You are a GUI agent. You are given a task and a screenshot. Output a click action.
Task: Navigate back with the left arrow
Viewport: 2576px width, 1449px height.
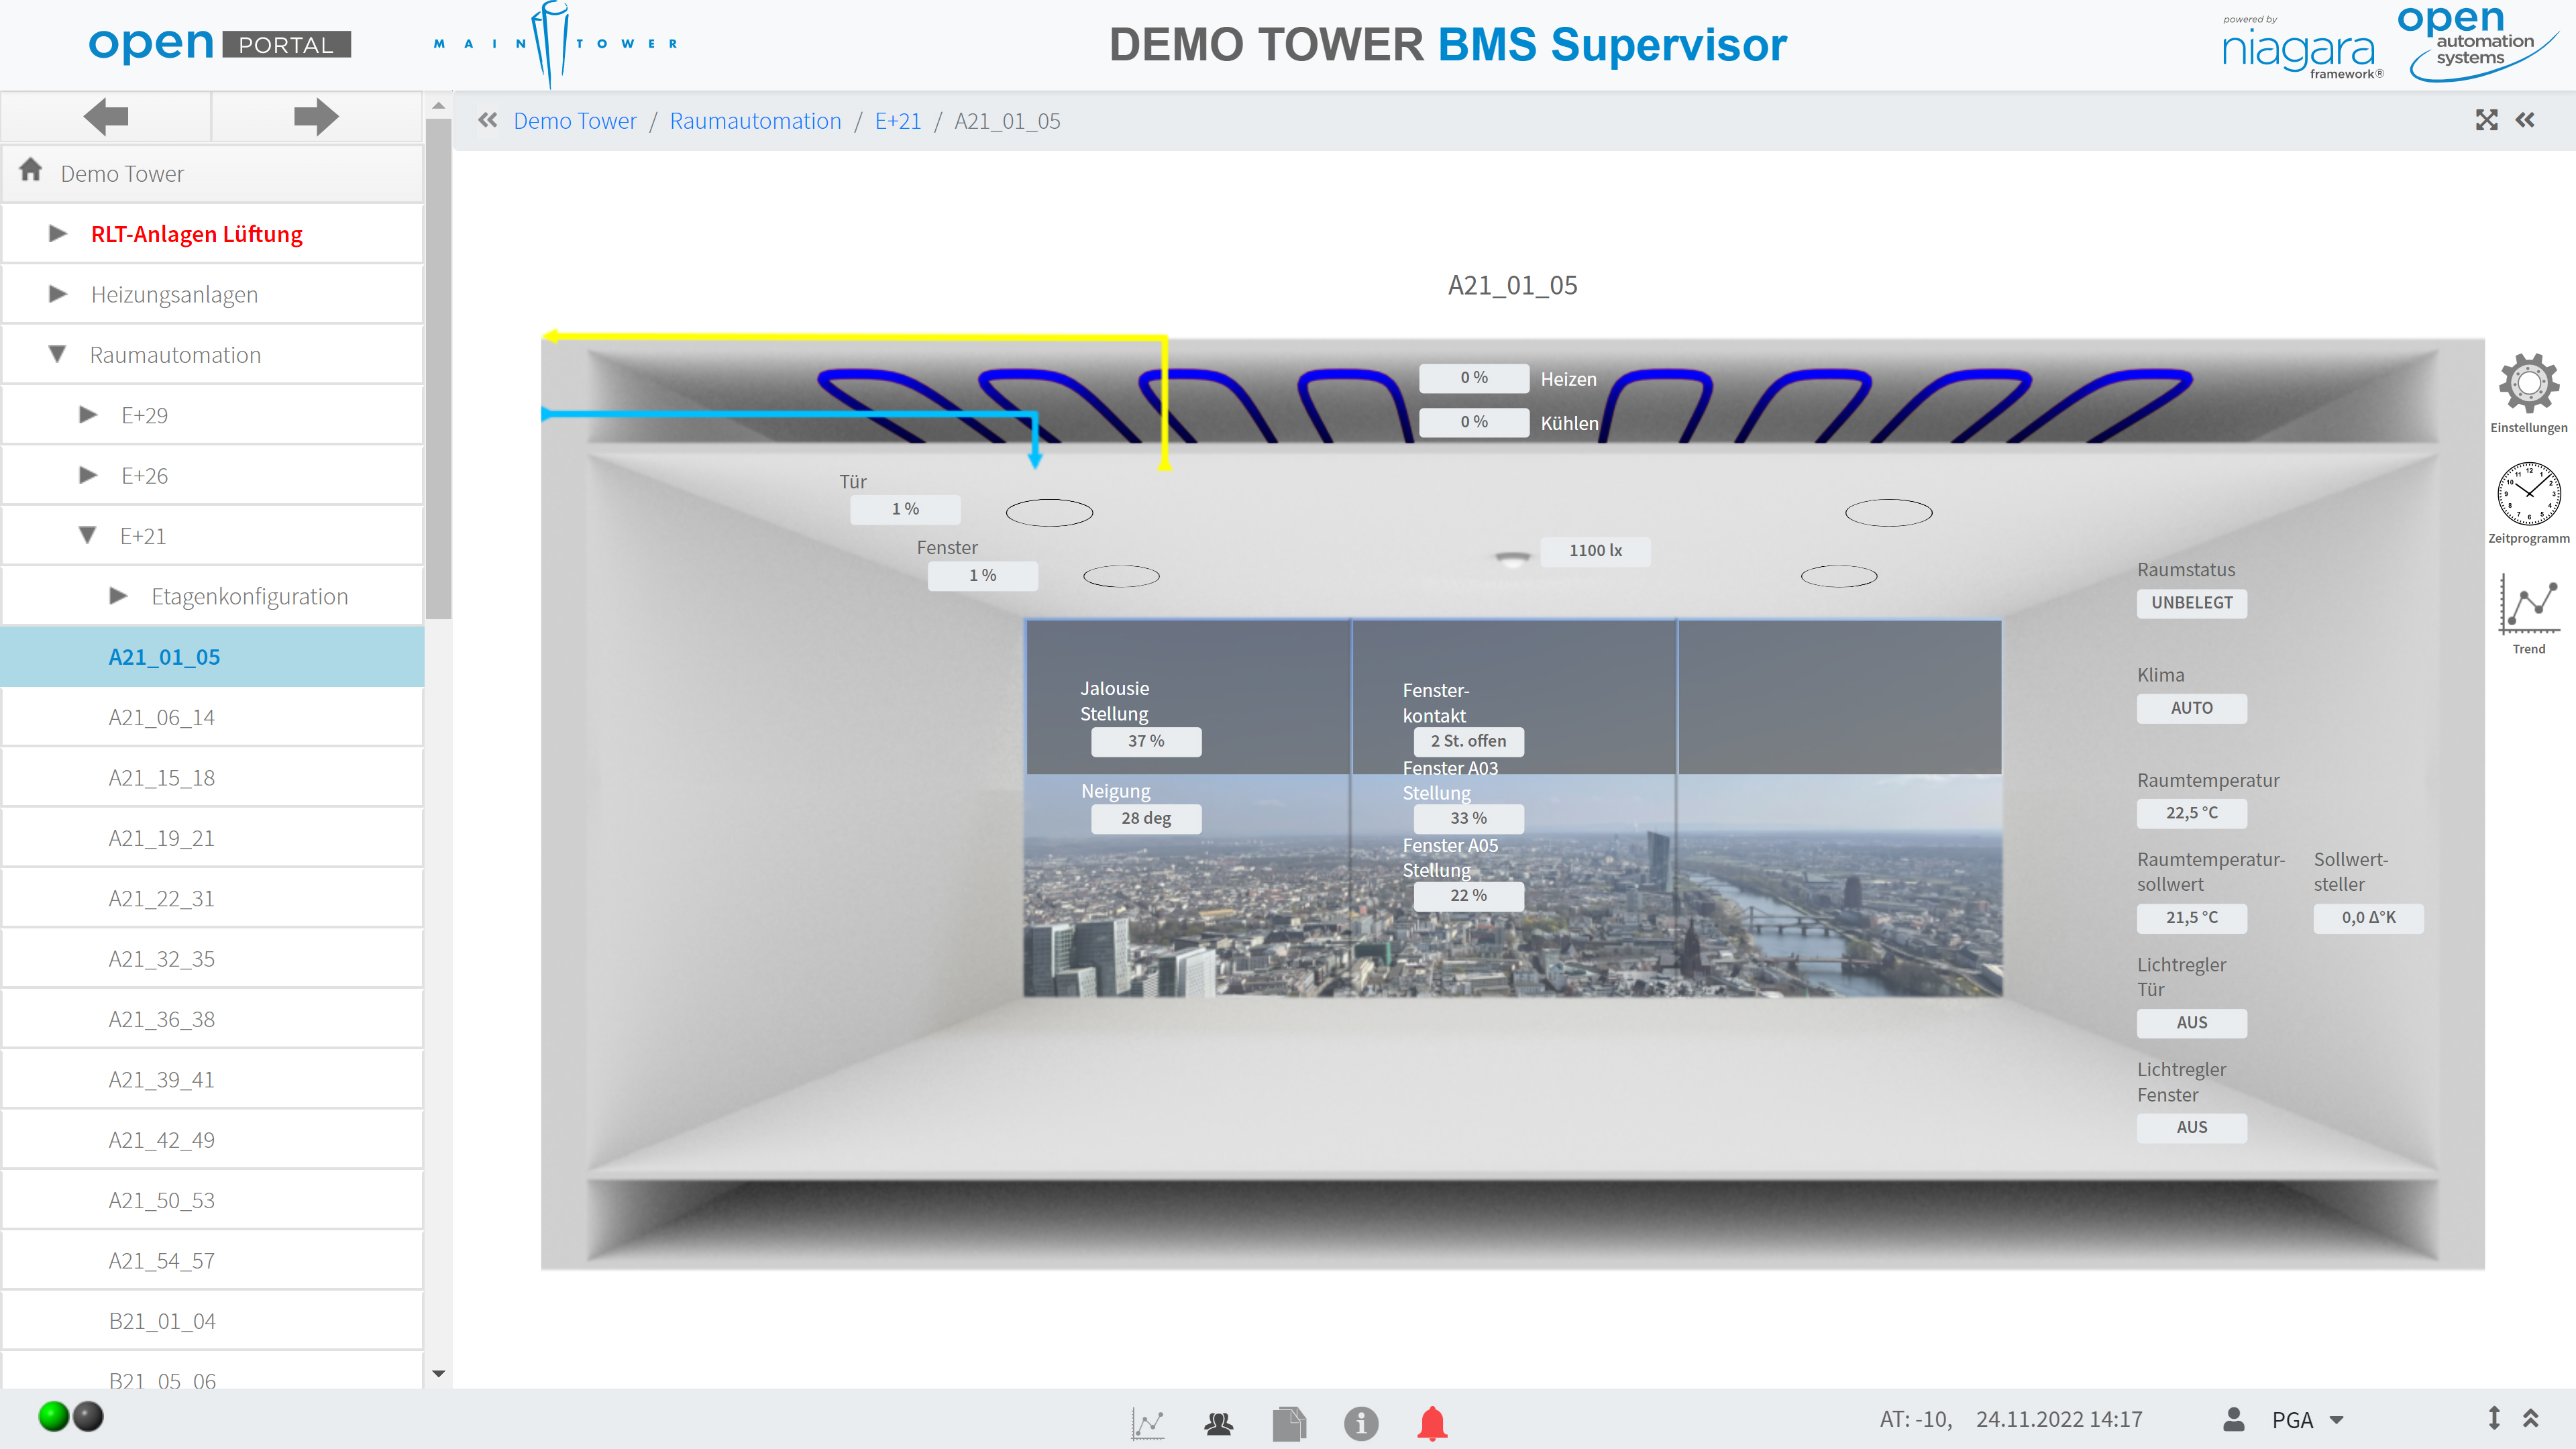click(106, 117)
